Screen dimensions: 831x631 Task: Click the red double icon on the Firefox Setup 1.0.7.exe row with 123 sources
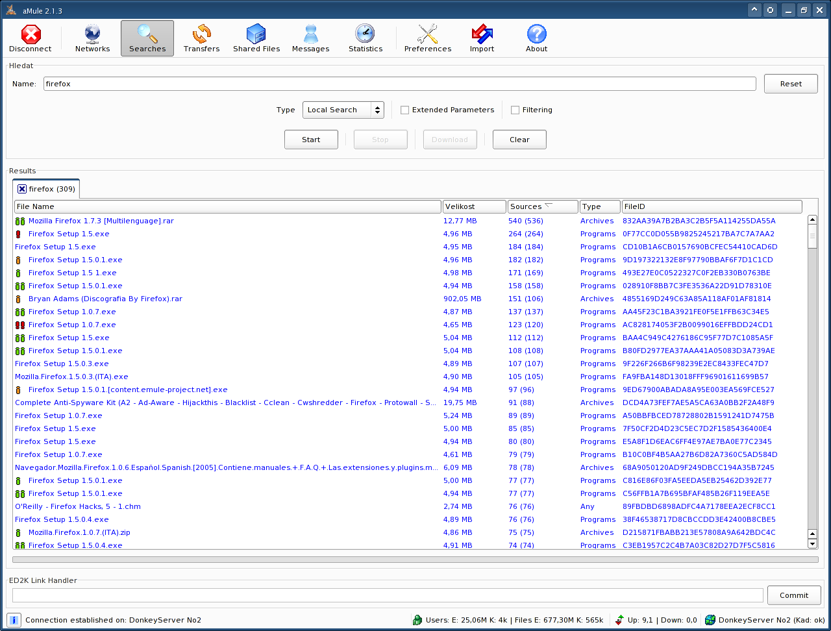pos(20,325)
